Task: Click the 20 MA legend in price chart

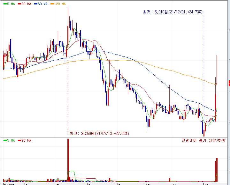Action: click(25, 4)
